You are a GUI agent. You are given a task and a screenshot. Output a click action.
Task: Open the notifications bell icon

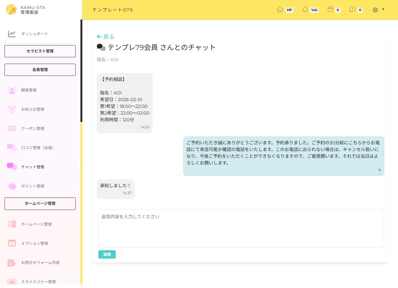(x=305, y=10)
